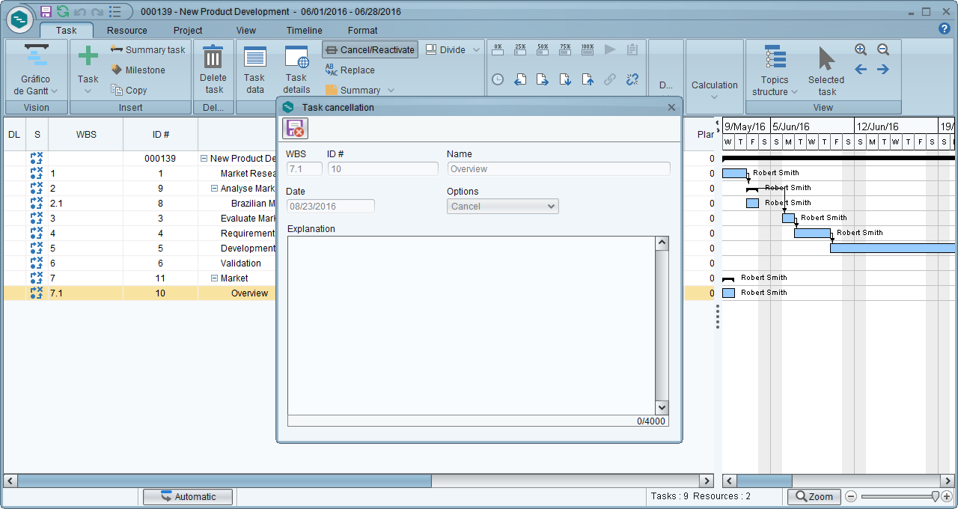Click the Zoom button in the status bar

coord(814,497)
